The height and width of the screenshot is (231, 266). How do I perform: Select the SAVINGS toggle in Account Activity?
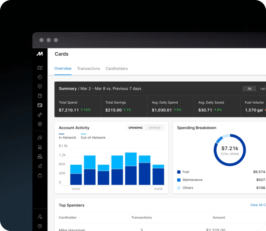click(x=154, y=128)
